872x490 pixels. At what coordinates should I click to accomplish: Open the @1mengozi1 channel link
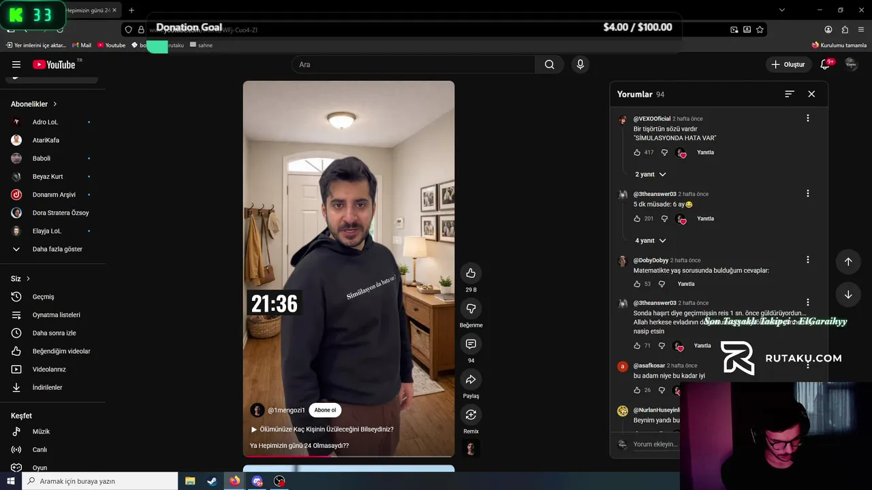click(286, 410)
